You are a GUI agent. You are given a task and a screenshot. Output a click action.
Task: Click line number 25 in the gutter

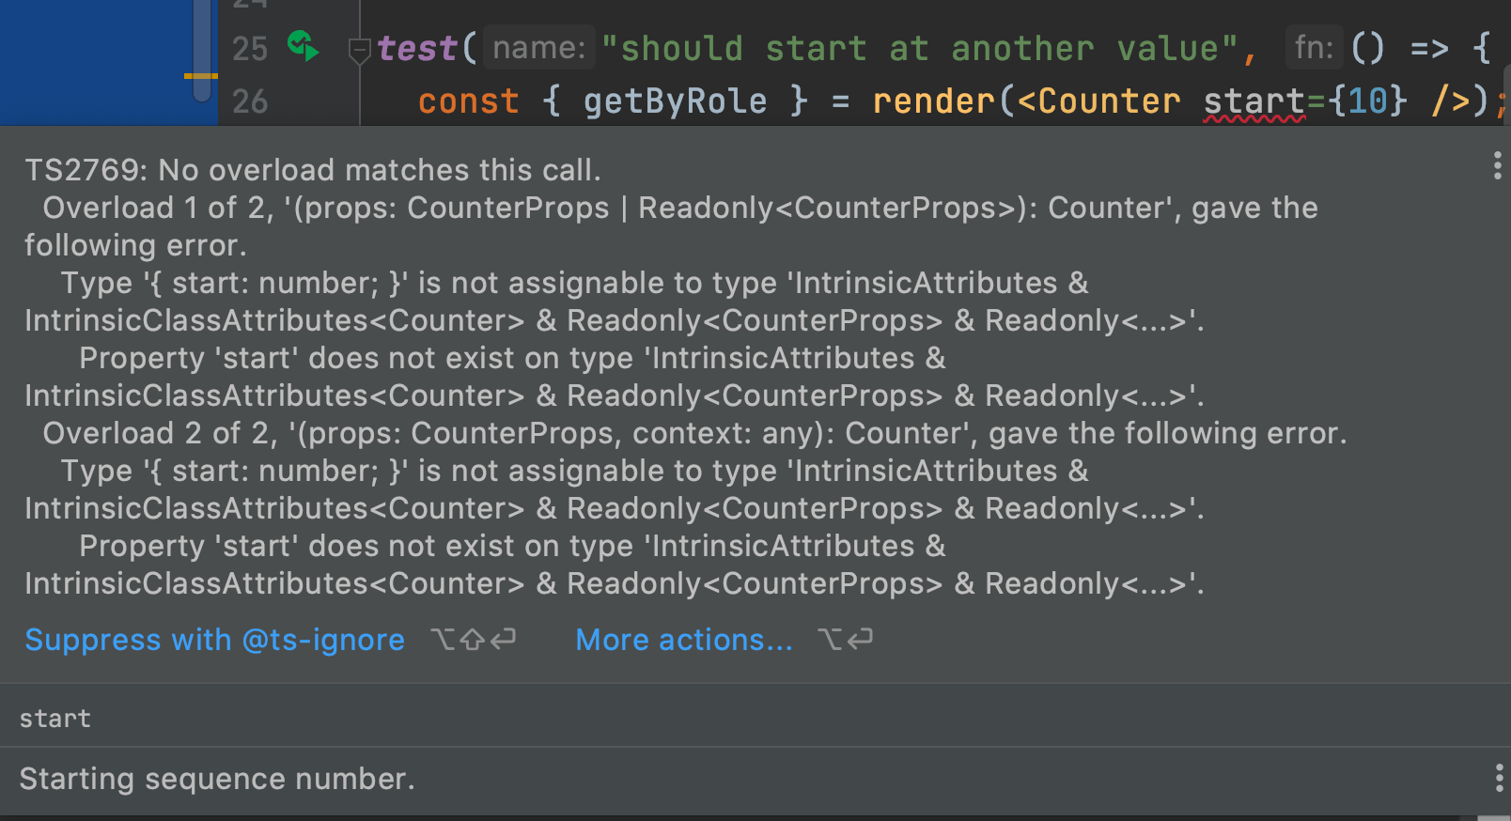(250, 49)
